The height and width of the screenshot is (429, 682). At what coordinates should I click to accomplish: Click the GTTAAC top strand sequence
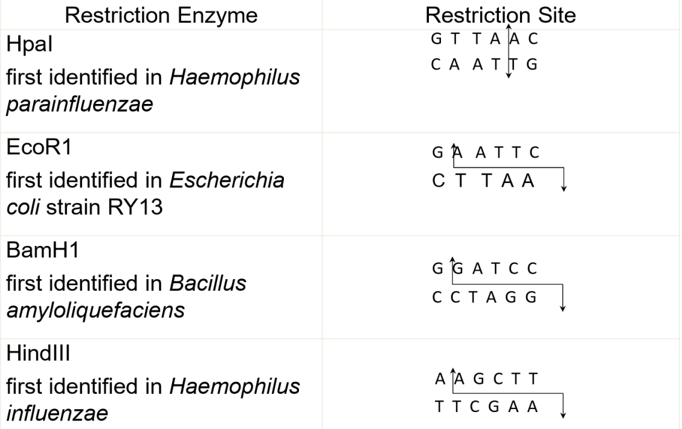(x=483, y=40)
